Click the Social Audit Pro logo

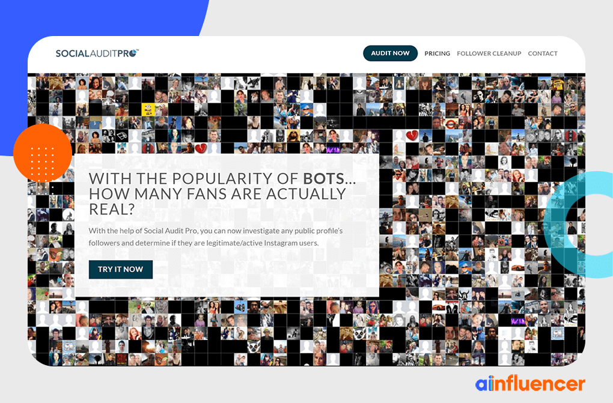[97, 53]
